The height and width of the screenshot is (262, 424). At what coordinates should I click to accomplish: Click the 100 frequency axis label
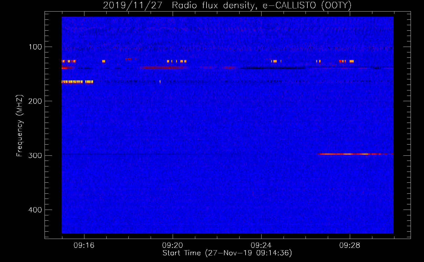[x=35, y=47]
